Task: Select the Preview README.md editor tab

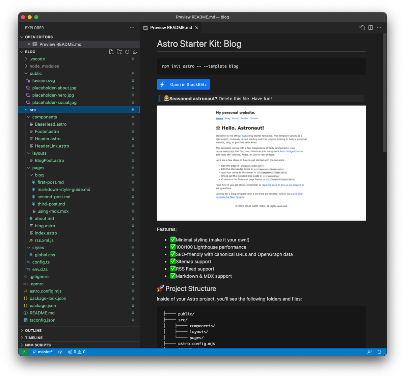Action: (171, 28)
